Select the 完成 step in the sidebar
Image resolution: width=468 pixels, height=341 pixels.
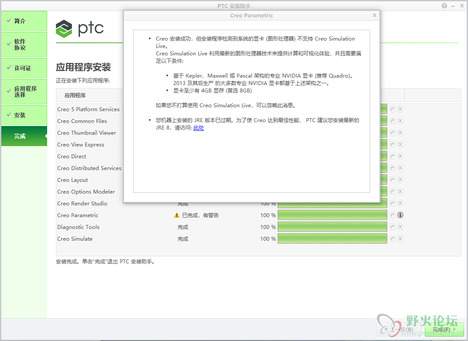pyautogui.click(x=24, y=136)
